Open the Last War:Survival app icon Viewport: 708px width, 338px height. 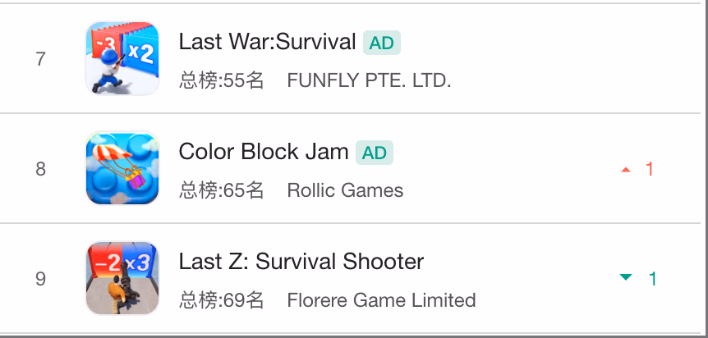click(x=122, y=58)
